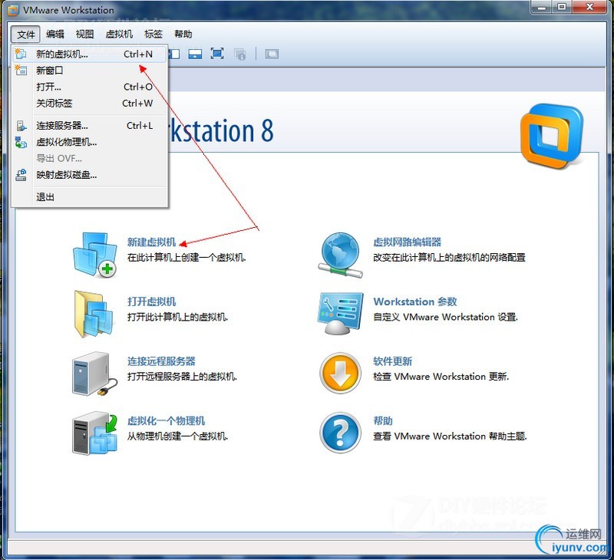Click the 新建虚拟机 stacked windows icon

coord(94,255)
